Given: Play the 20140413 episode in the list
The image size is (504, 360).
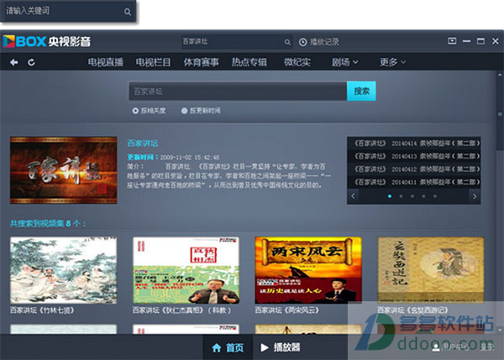Looking at the screenshot, I should (x=417, y=156).
